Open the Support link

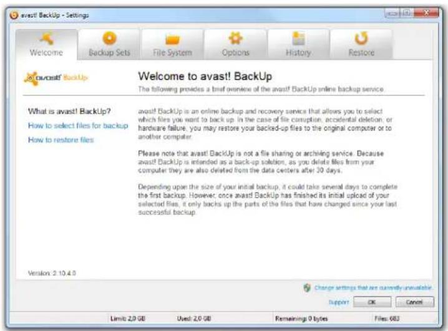[x=339, y=302]
